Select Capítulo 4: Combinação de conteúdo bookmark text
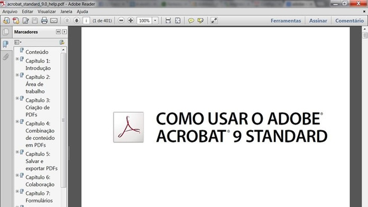Image resolution: width=368 pixels, height=207 pixels. 40,135
